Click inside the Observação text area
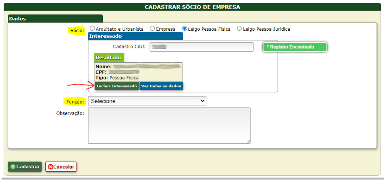The width and height of the screenshot is (384, 180). [169, 126]
